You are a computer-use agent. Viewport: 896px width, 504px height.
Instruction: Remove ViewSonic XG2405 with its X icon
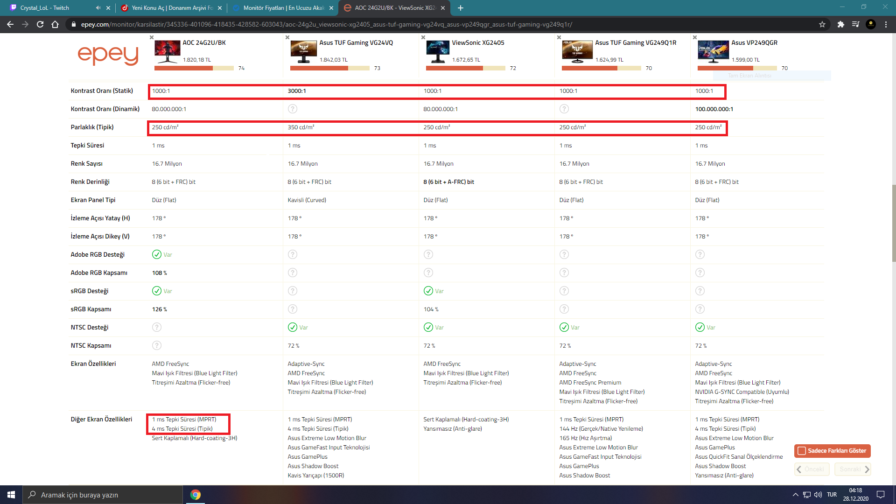tap(423, 37)
